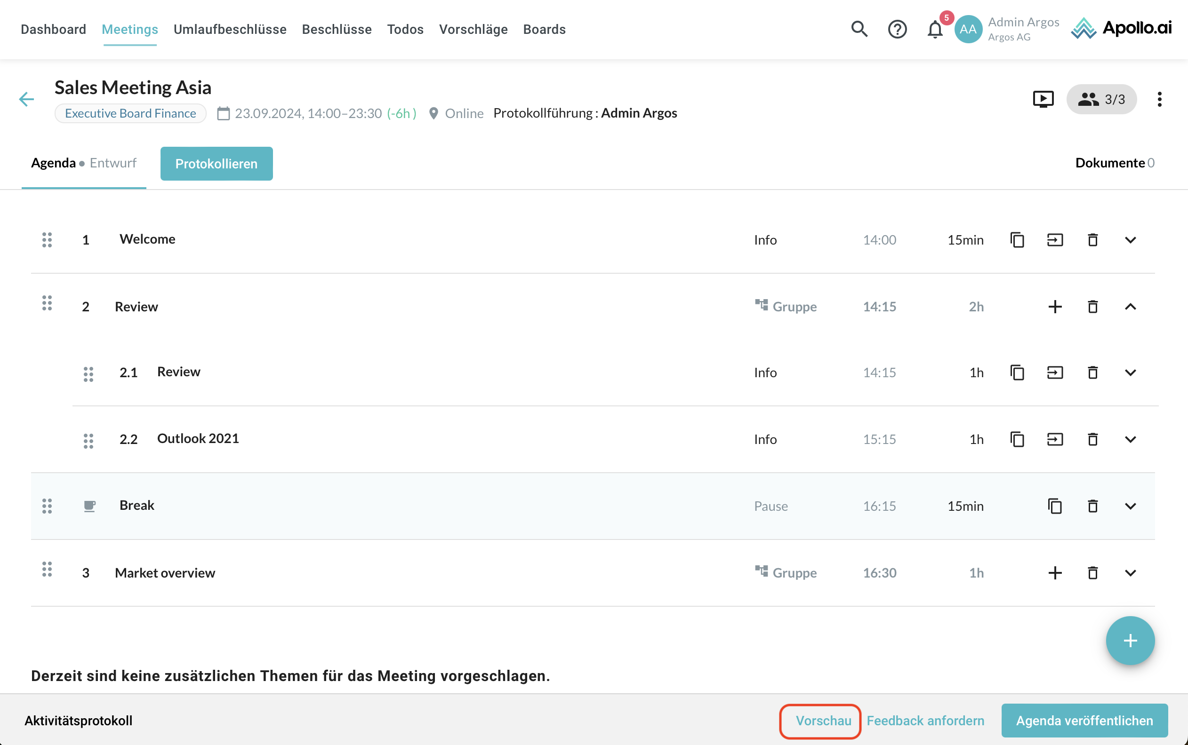The height and width of the screenshot is (745, 1188).
Task: Click the help question mark icon
Action: [897, 29]
